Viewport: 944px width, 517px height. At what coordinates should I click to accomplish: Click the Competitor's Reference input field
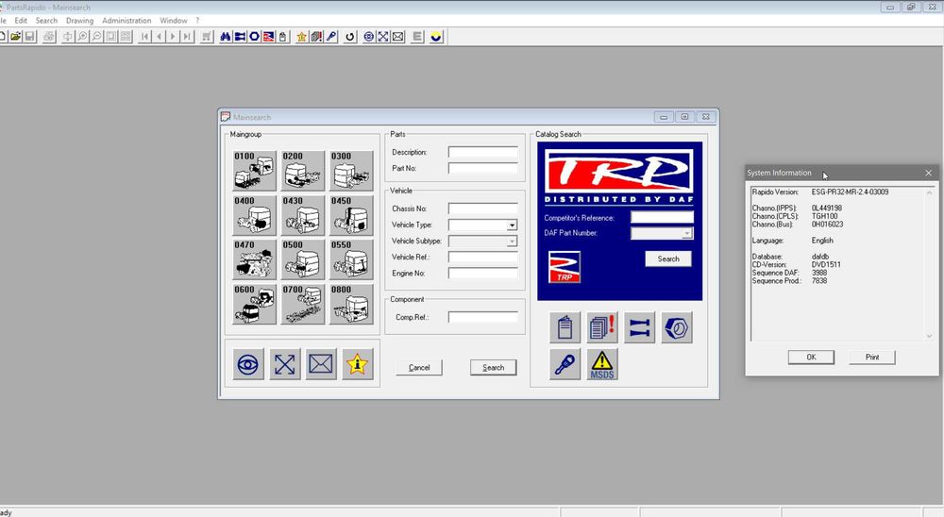(662, 218)
